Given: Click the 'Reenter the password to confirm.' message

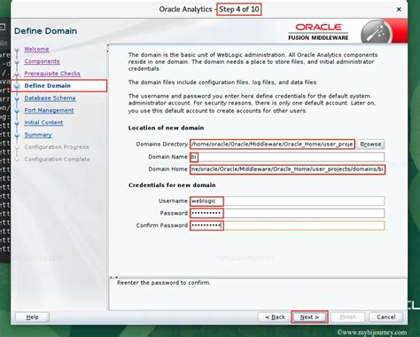Looking at the screenshot, I should (164, 283).
